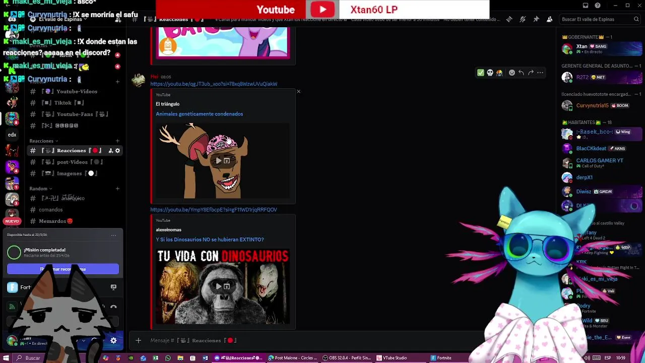Open user settings gear icon
The width and height of the screenshot is (645, 363).
point(113,341)
